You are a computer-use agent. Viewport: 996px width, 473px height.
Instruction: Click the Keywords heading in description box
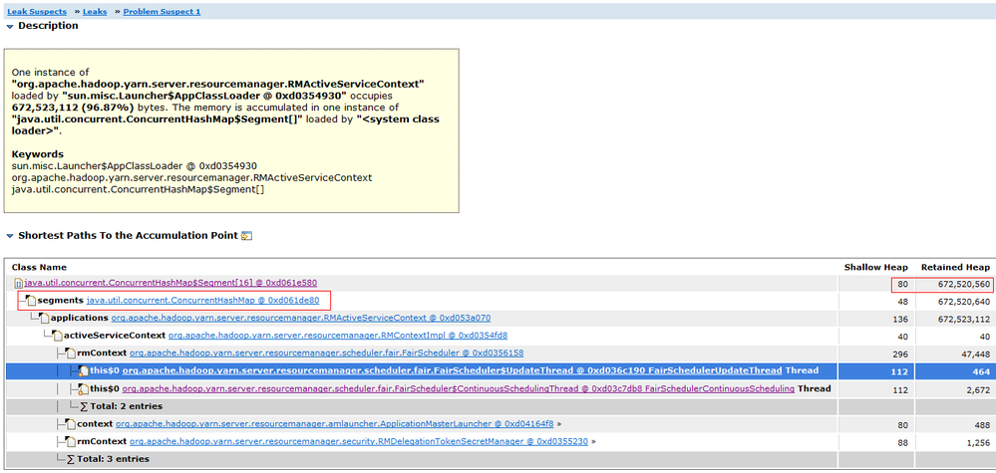[38, 154]
